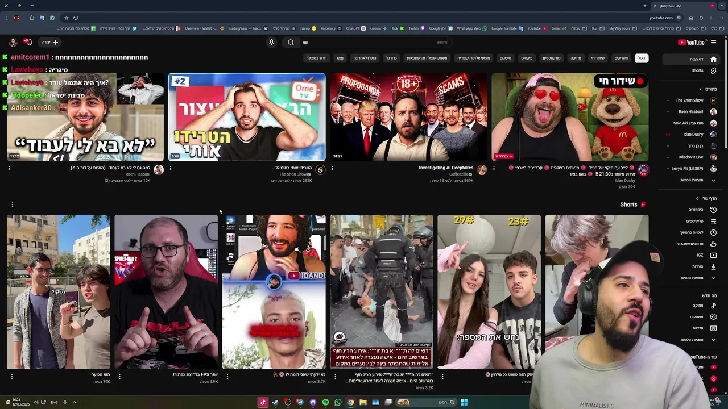Select the 'כדורגל' filter chip
This screenshot has width=728, height=409.
391,58
